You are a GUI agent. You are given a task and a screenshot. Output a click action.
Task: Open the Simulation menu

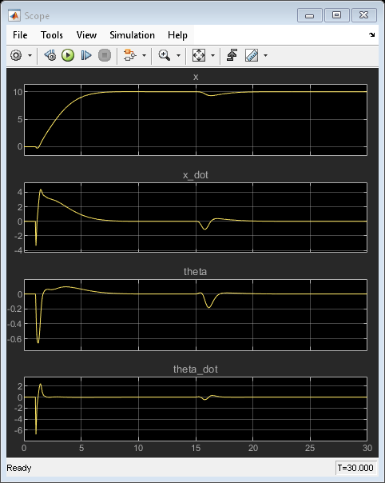click(133, 35)
